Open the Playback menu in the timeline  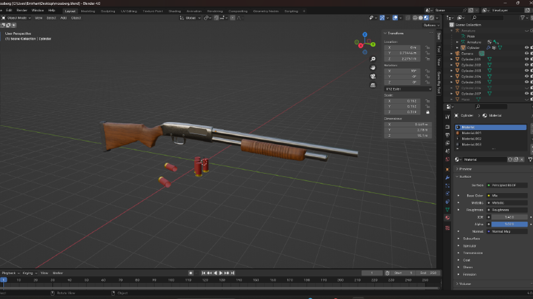(10, 273)
